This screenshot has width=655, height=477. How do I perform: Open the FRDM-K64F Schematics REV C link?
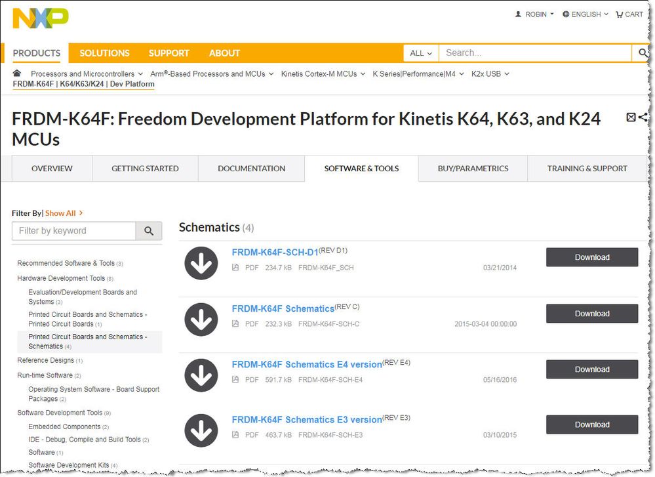(283, 308)
